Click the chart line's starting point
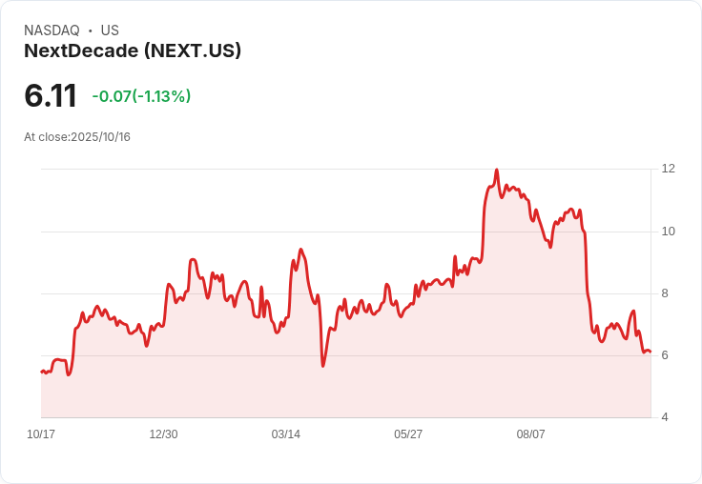Viewport: 702px width, 484px height. click(42, 372)
